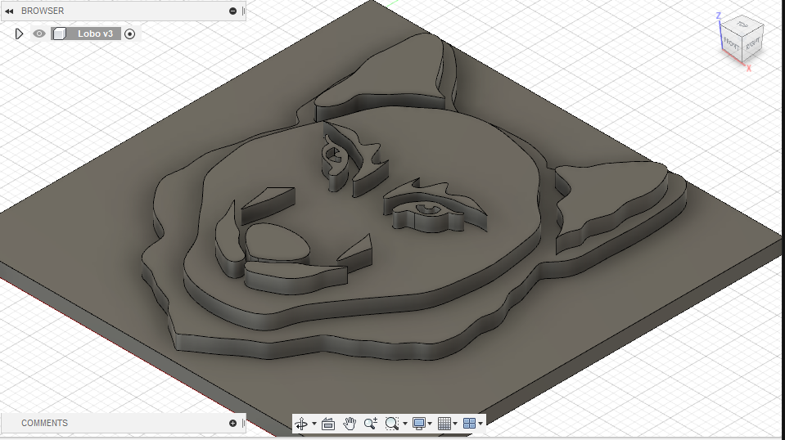Expand the Comments panel with plus button
The width and height of the screenshot is (785, 440).
[x=232, y=423]
